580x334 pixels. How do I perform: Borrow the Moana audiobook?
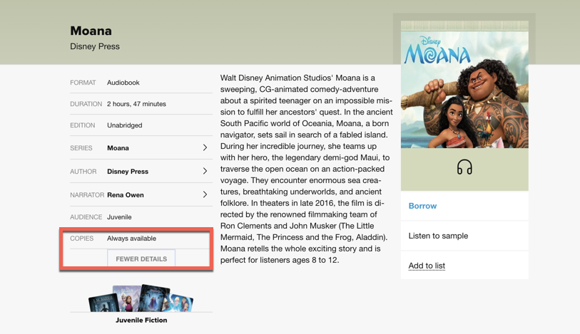[x=422, y=206]
